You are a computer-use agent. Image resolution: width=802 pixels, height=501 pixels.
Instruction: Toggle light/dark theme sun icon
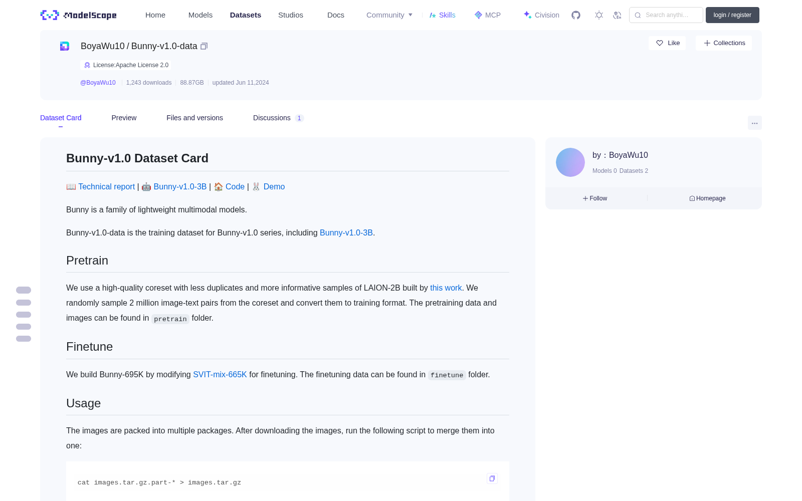599,15
